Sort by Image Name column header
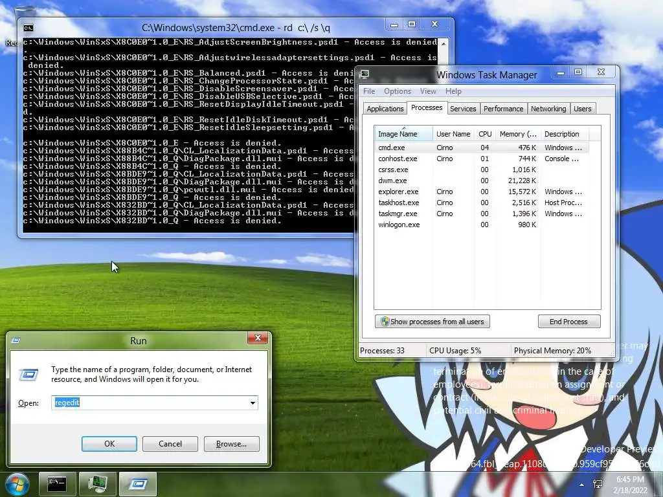The width and height of the screenshot is (663, 497). 403,134
